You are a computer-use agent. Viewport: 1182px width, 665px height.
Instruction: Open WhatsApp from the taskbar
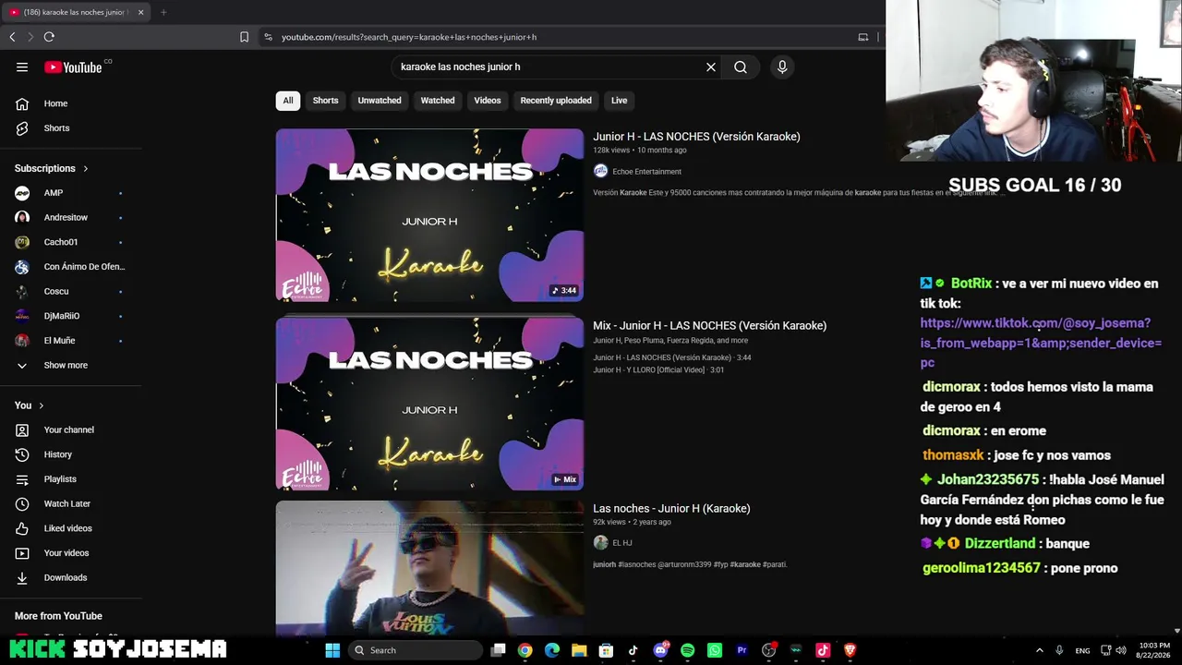coord(715,650)
